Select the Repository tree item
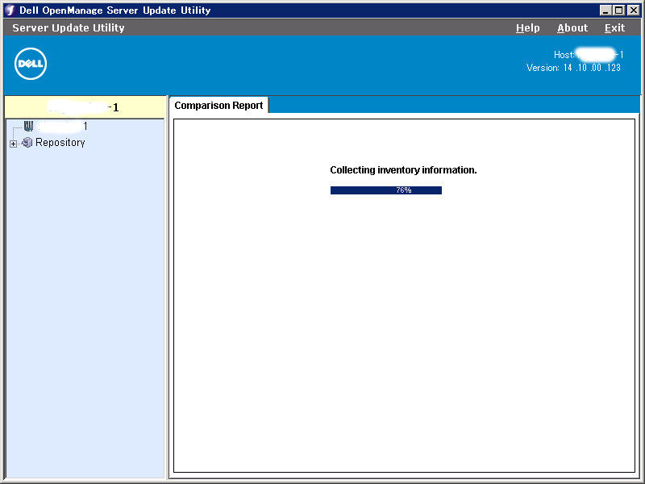645x484 pixels. (60, 143)
